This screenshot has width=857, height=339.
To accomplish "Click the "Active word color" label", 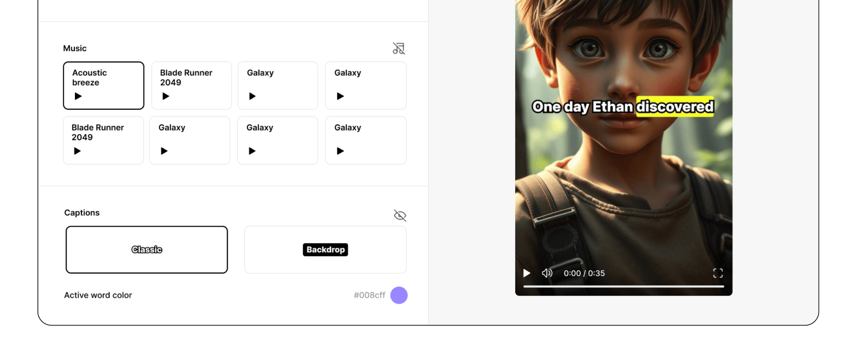I will 98,295.
